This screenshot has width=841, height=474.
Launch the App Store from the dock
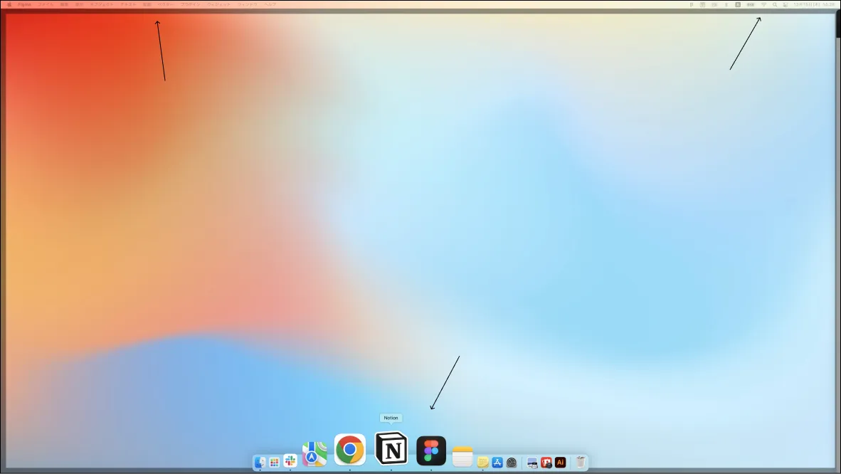(x=497, y=463)
